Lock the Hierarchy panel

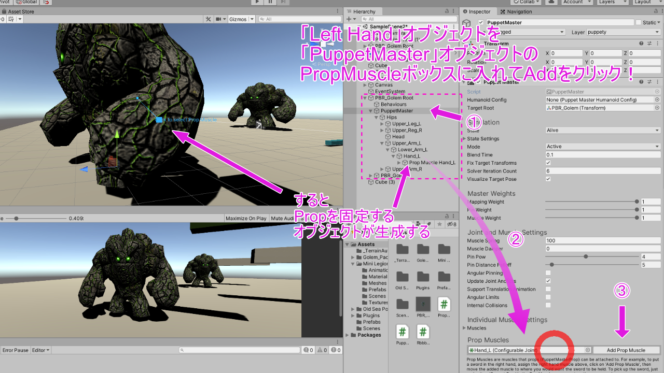point(447,11)
